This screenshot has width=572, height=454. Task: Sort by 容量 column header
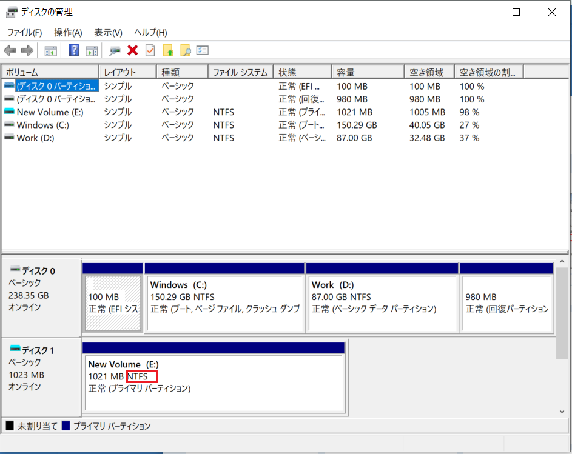tap(367, 72)
